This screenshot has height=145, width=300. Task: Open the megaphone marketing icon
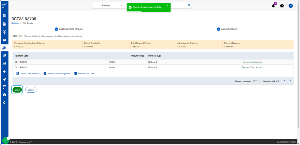coord(4,72)
